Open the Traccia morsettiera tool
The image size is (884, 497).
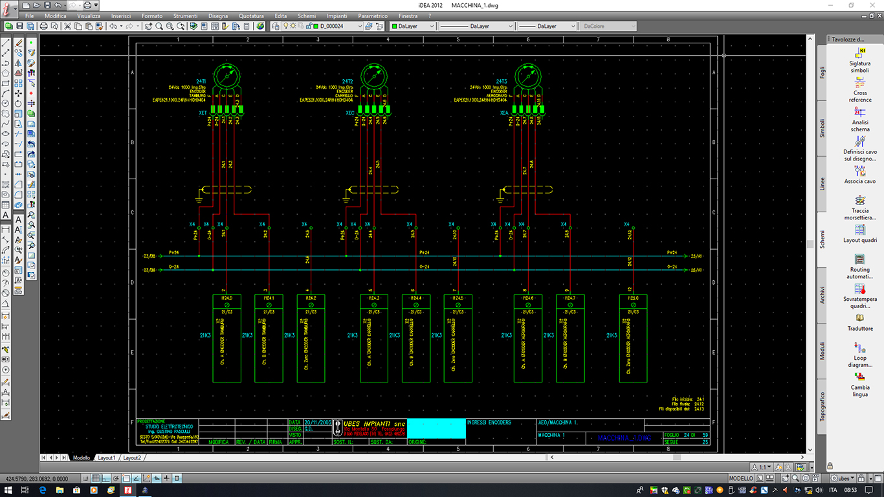[x=860, y=207]
